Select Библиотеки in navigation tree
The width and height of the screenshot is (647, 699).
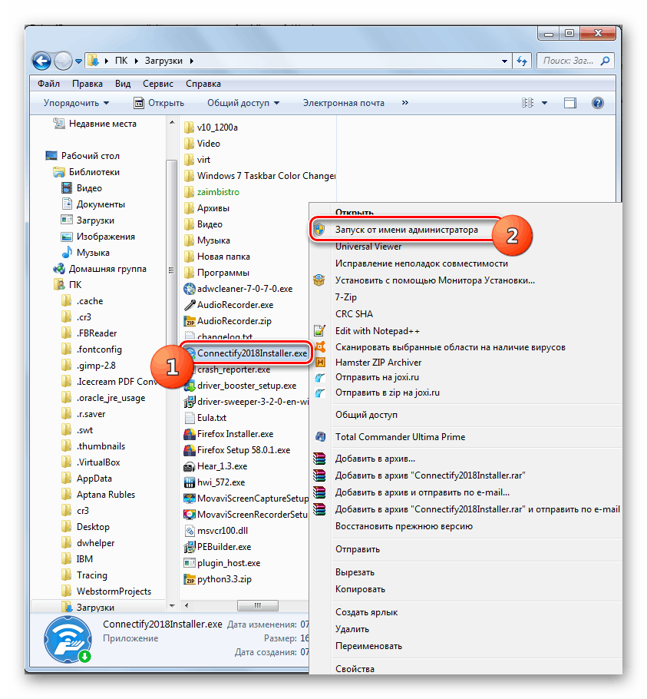click(94, 172)
